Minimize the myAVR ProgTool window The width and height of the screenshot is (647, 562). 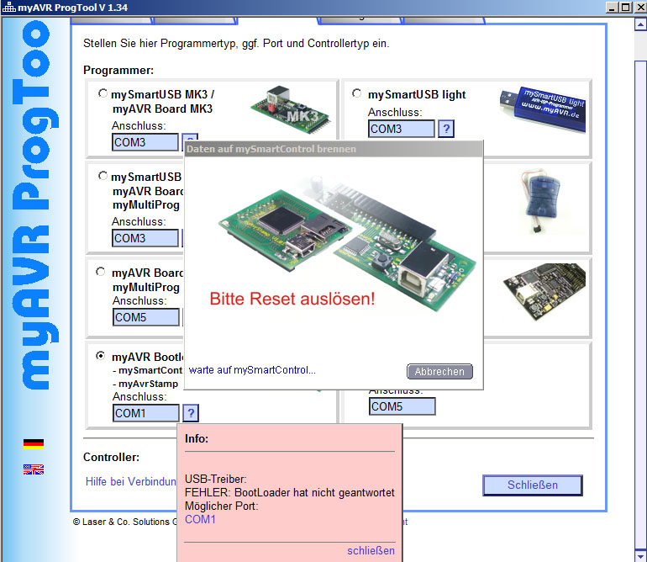click(x=612, y=7)
